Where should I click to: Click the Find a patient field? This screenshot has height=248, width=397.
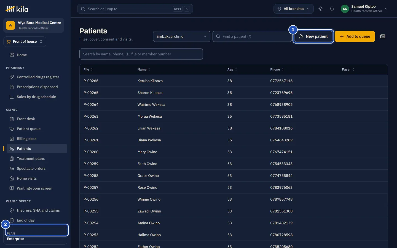click(x=252, y=36)
